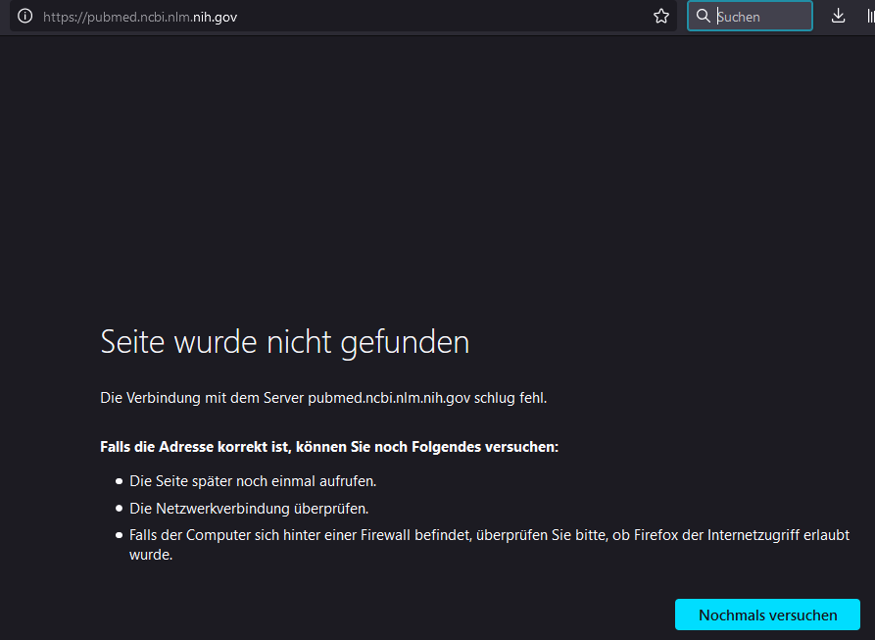Highlight the server failure message text

[x=323, y=397]
